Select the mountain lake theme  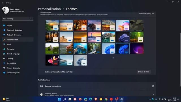pyautogui.click(x=109, y=37)
